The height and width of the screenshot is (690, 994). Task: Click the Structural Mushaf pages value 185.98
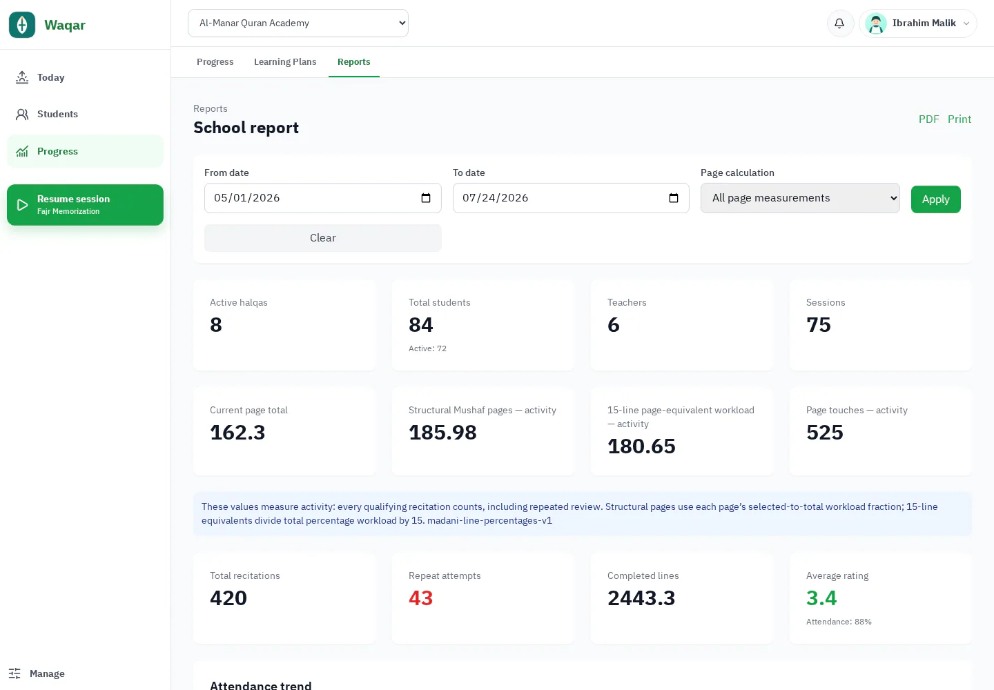(442, 433)
